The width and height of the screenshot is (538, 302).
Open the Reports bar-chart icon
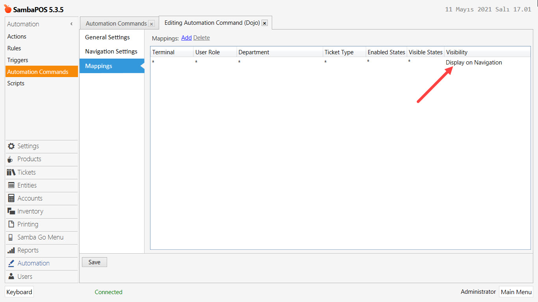(11, 250)
